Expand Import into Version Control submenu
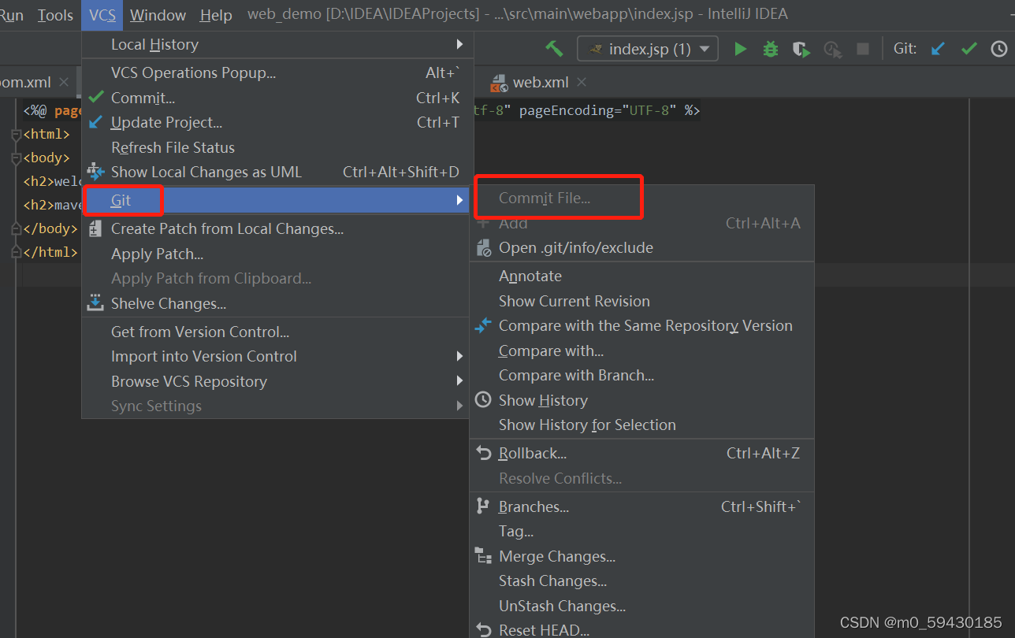Screen dimensions: 1015x638 [277, 356]
